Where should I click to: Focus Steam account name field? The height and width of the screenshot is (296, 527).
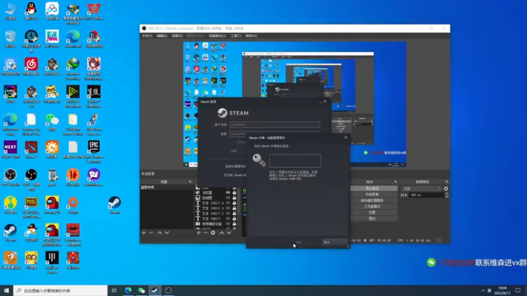pos(275,124)
